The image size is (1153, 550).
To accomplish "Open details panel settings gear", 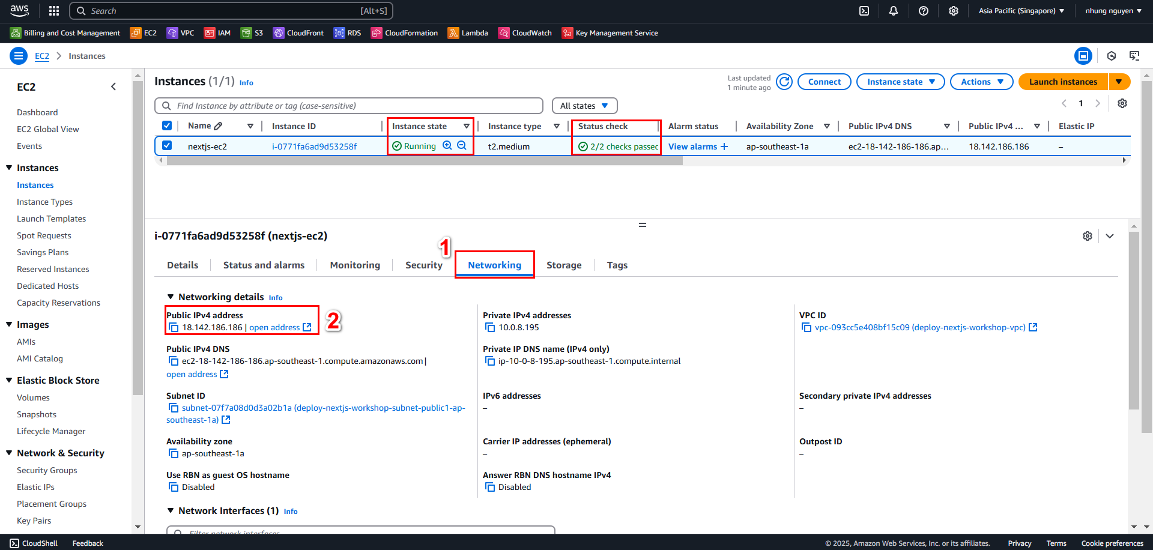I will coord(1088,236).
